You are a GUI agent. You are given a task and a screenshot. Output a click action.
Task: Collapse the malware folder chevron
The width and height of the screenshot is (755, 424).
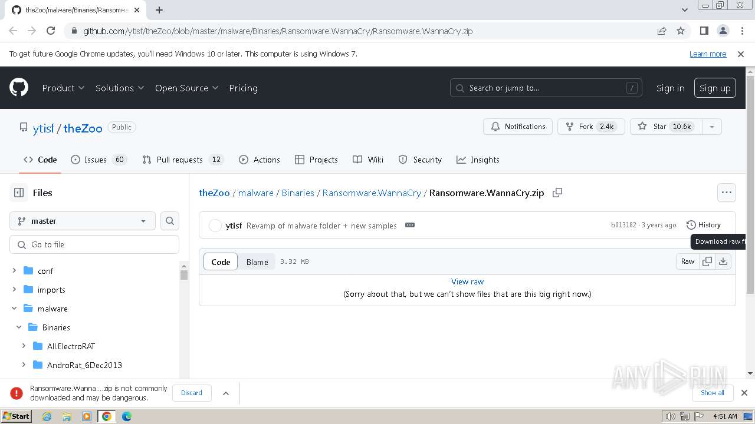click(x=14, y=309)
